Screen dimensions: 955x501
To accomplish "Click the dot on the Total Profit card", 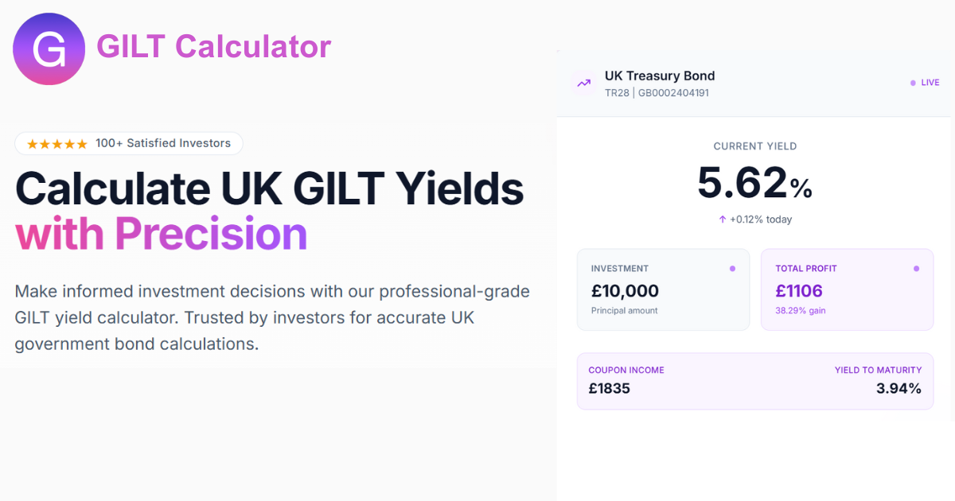I will click(916, 269).
